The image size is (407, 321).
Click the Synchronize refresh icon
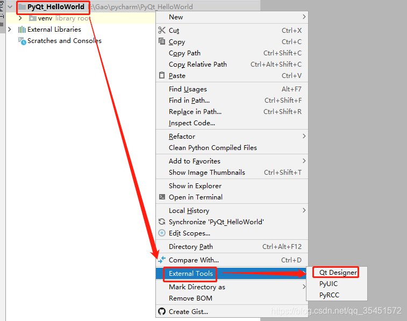162,222
